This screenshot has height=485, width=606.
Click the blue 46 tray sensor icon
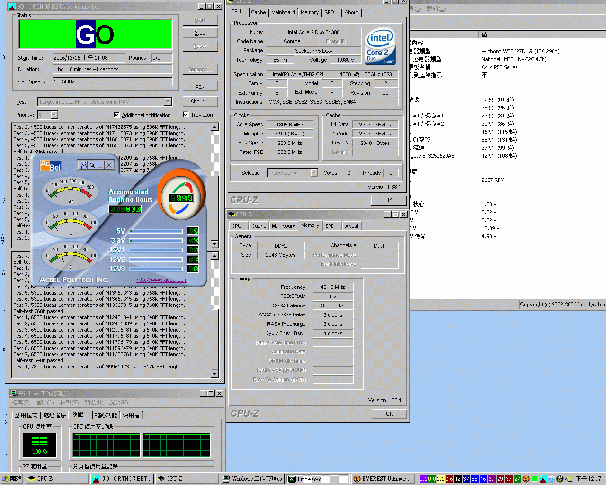[x=483, y=479]
